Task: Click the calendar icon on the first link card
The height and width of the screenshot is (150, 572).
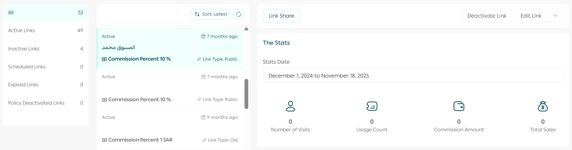Action: tap(203, 37)
